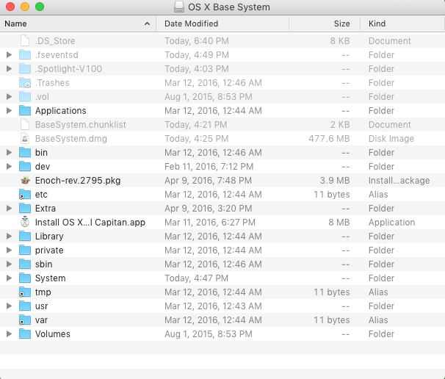Expand the Volumes folder disclosure triangle
This screenshot has height=379, width=445.
point(9,334)
